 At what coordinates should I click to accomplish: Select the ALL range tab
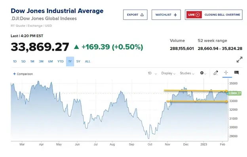pos(87,62)
